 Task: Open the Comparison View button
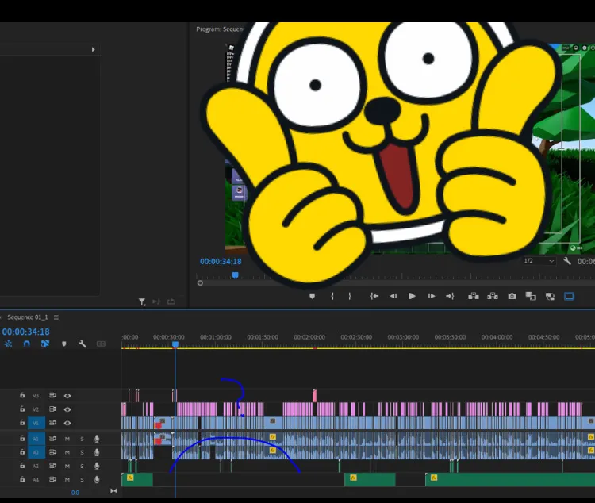click(531, 296)
